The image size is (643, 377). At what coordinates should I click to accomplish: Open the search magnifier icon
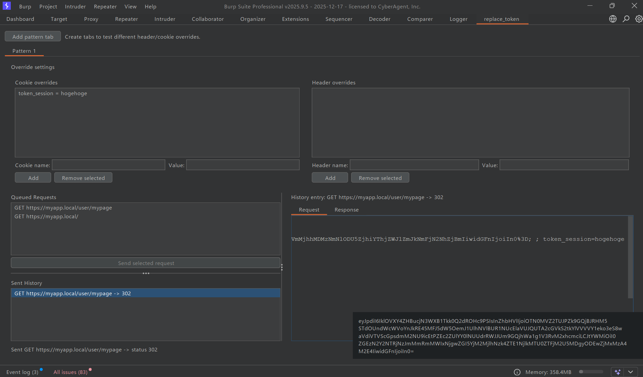[626, 19]
